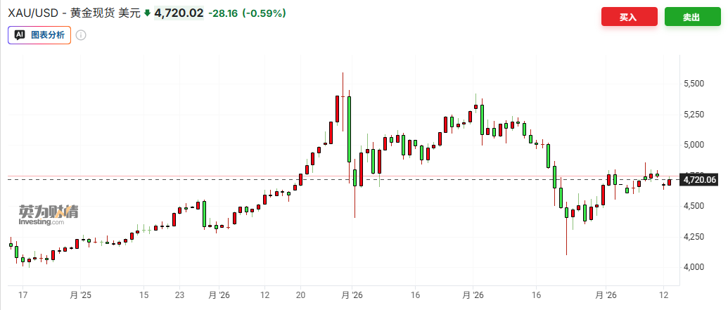Viewport: 728px width, 310px height.
Task: Click the date label 17 on time axis
Action: (x=23, y=295)
